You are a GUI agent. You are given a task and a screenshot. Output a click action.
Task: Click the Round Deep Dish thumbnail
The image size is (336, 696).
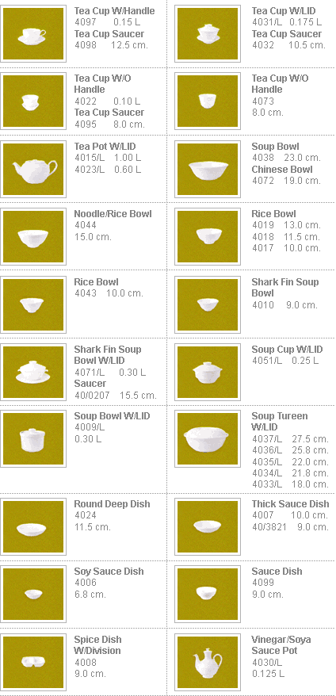33,526
